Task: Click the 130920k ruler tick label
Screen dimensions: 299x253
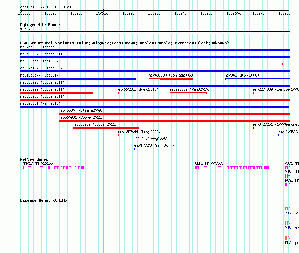Action: (129, 13)
